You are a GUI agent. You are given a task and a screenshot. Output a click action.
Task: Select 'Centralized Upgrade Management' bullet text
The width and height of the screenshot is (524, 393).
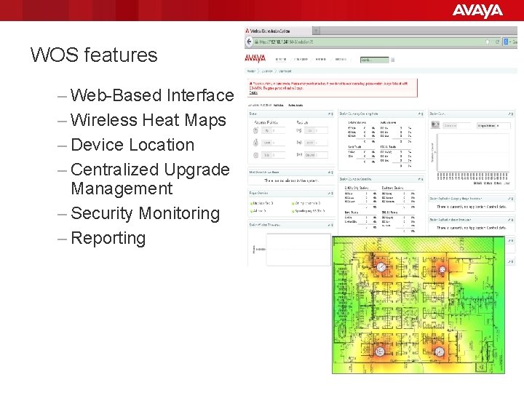click(x=150, y=179)
